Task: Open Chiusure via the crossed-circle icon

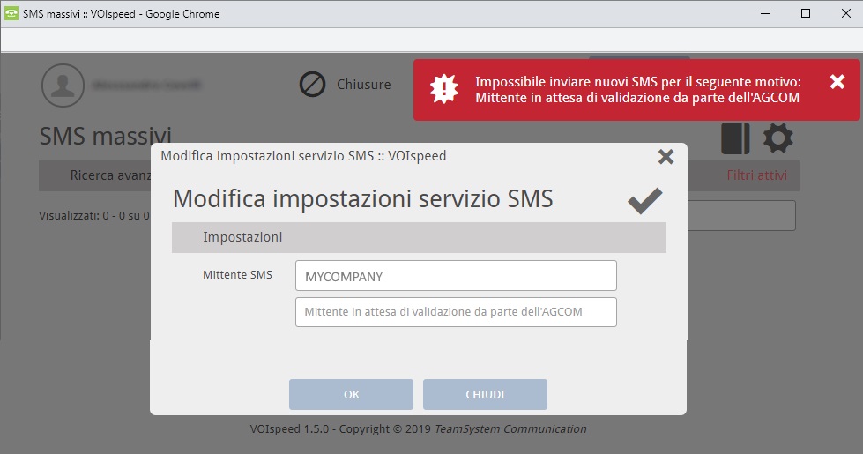Action: [312, 85]
